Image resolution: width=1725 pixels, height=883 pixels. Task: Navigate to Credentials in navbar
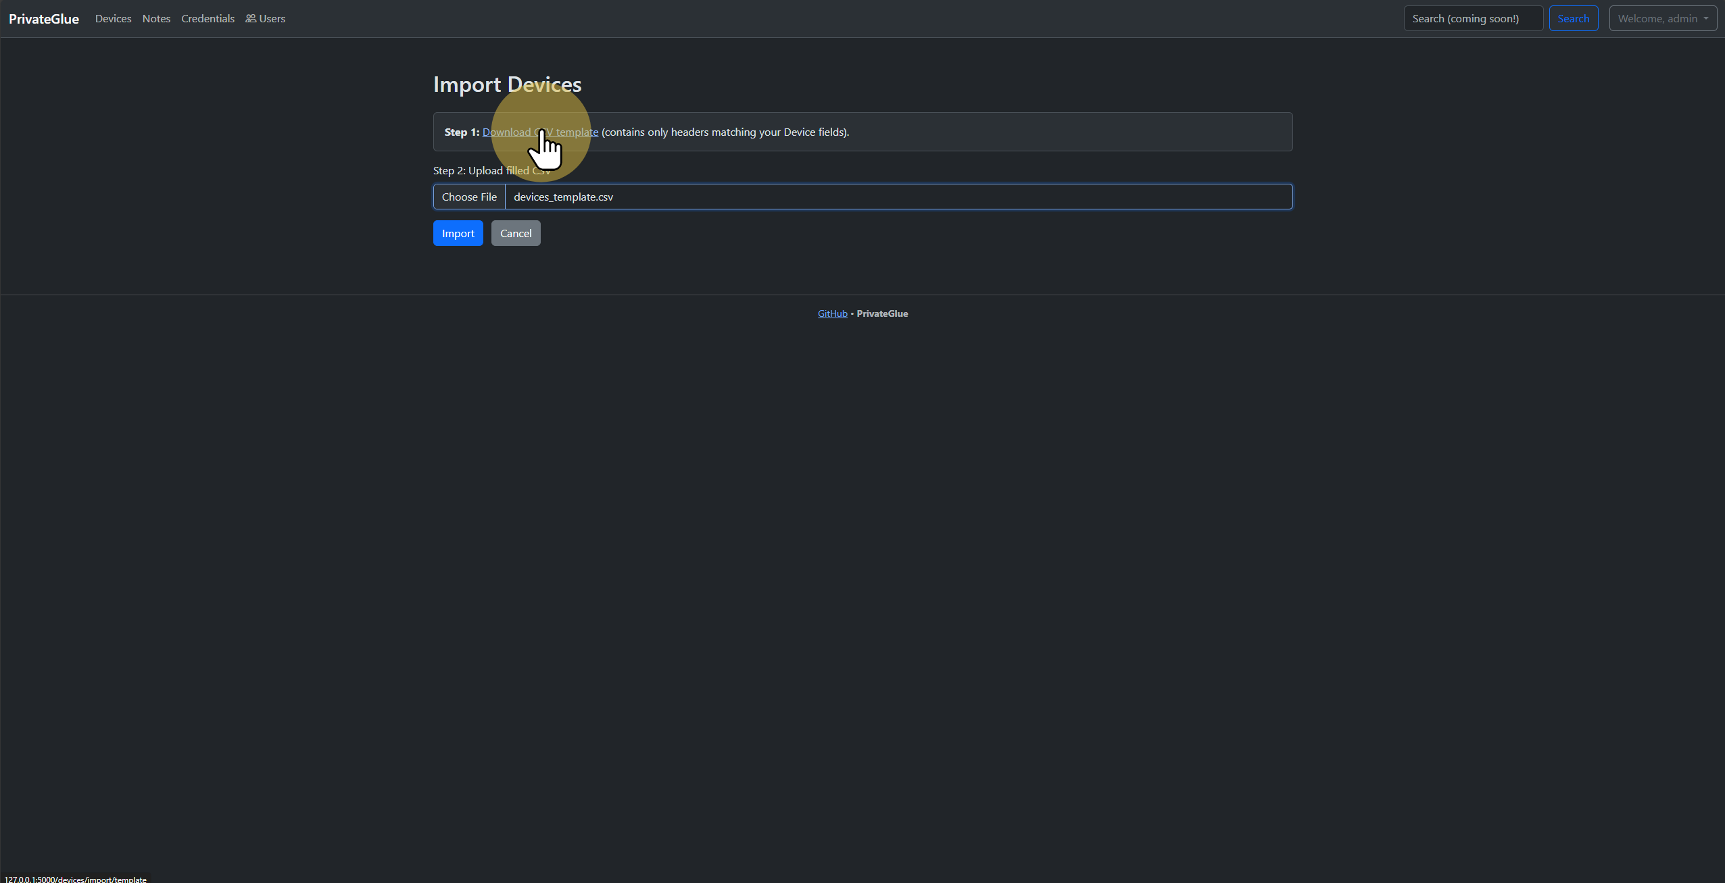[208, 19]
